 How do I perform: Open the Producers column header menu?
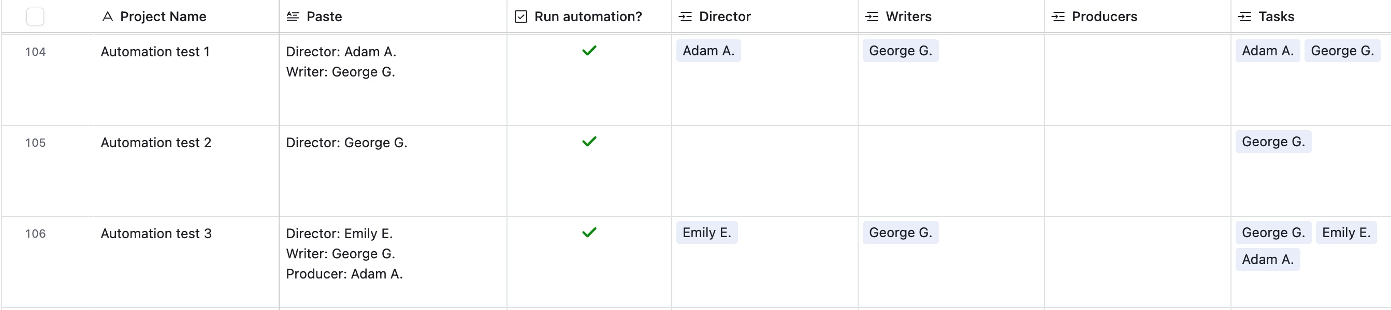tap(1137, 17)
